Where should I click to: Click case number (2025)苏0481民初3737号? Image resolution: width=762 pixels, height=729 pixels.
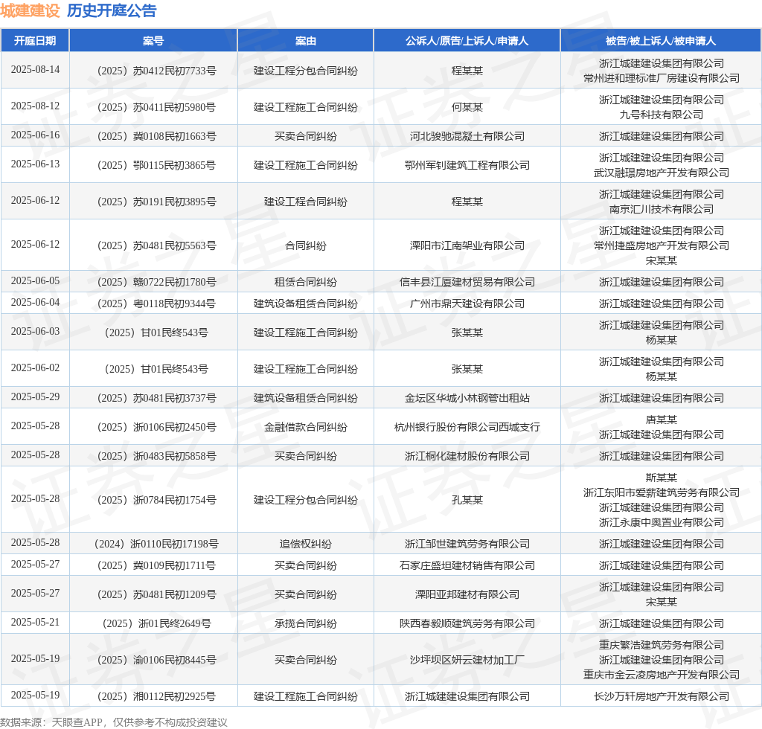tap(156, 398)
